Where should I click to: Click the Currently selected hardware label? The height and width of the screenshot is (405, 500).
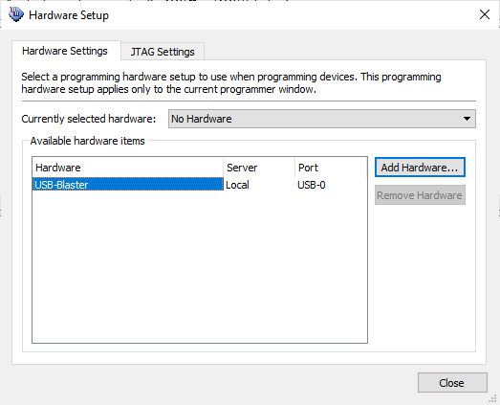click(x=89, y=119)
